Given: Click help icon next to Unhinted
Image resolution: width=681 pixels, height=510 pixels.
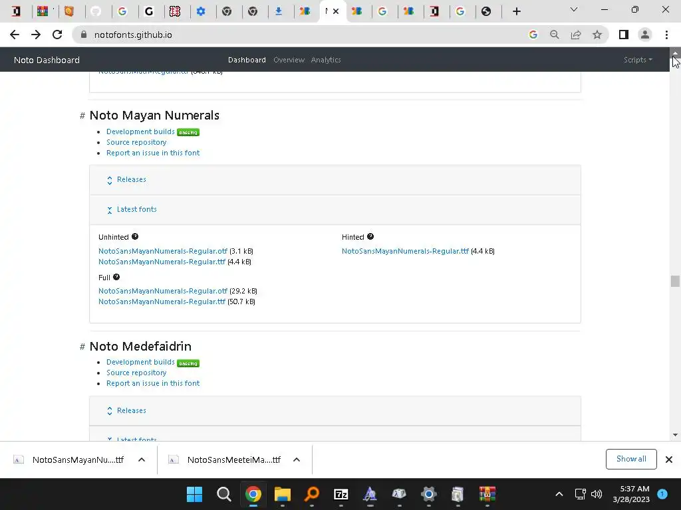Looking at the screenshot, I should (135, 236).
